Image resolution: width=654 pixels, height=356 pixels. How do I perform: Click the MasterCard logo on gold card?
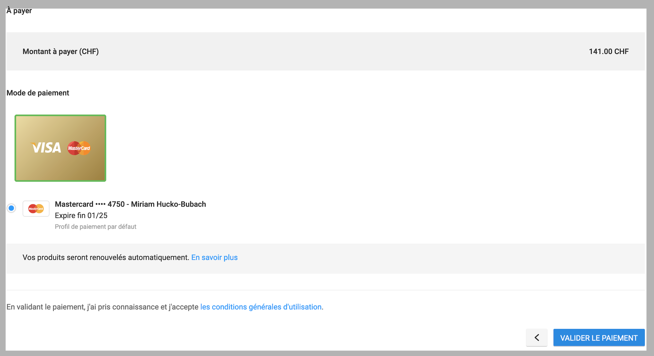pos(79,148)
